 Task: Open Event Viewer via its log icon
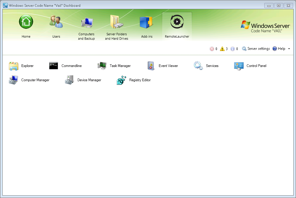(x=151, y=66)
